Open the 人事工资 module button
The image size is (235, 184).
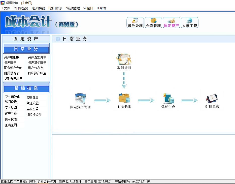click(x=190, y=23)
